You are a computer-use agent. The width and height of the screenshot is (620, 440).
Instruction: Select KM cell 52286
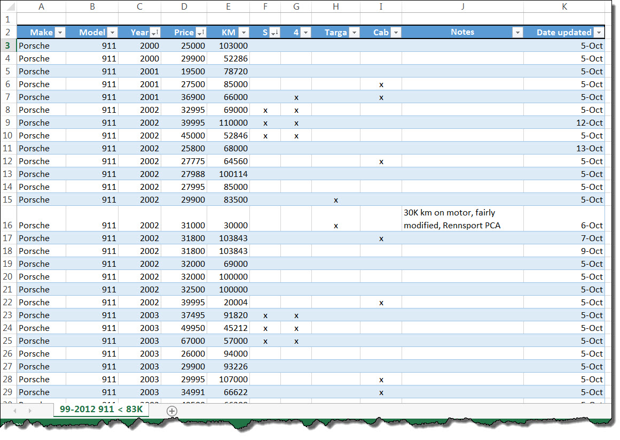pos(228,59)
